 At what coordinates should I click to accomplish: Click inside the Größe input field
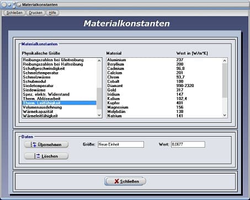[121, 144]
